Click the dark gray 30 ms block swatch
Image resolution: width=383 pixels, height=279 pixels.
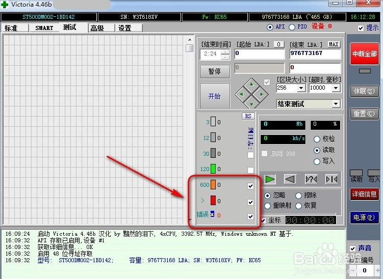[x=213, y=153]
